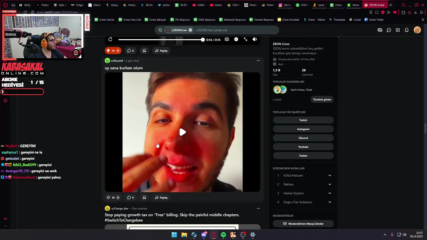Open comments on the 19-vote post
This screenshot has width=427, height=240.
(130, 51)
